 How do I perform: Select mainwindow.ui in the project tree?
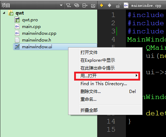(x=55, y=47)
